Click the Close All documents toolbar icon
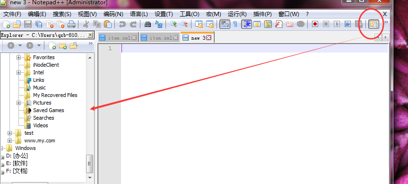Viewport: 408px width, 184px height. (x=61, y=24)
